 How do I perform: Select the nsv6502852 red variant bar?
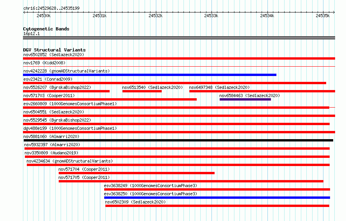pos(179,58)
